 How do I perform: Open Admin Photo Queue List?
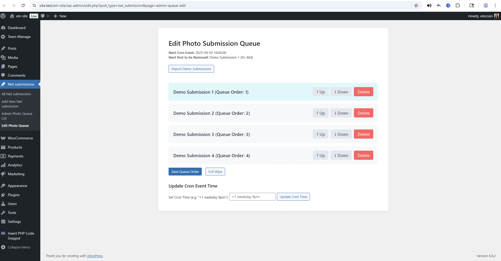(x=17, y=116)
